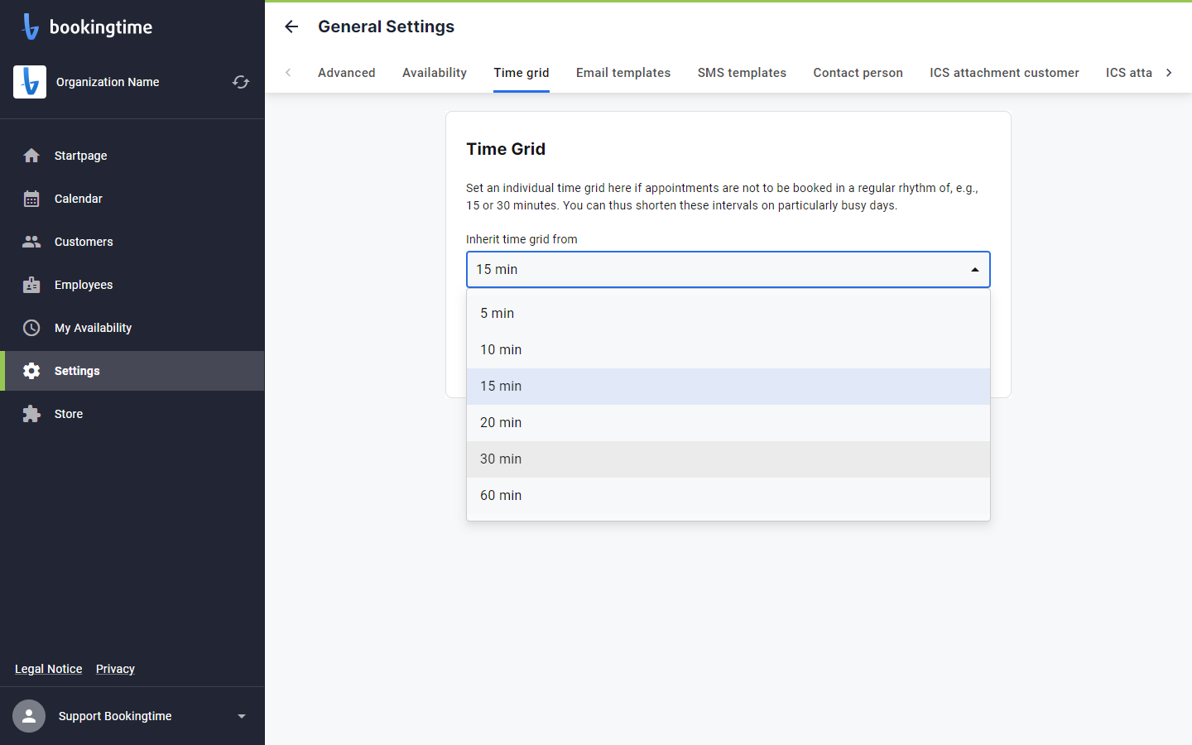Click the Calendar icon in the sidebar
Viewport: 1192px width, 745px height.
31,199
